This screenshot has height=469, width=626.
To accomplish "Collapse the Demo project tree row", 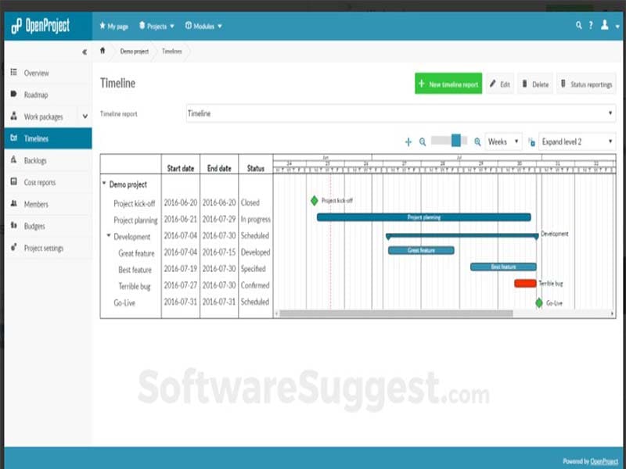I will coord(104,184).
